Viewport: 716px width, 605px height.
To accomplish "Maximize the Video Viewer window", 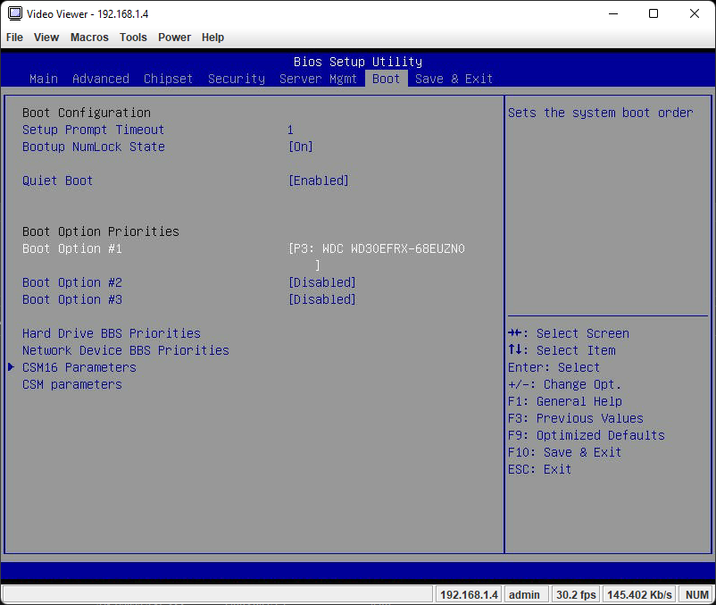I will pos(654,13).
